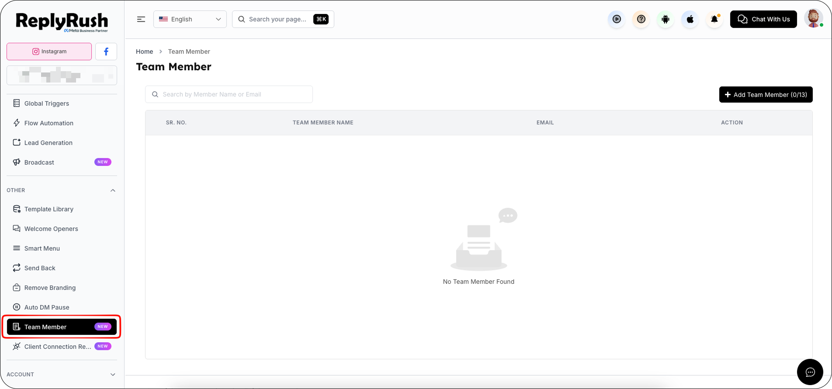Click the ACTION column header
Screen dimensions: 832x389
click(x=732, y=123)
